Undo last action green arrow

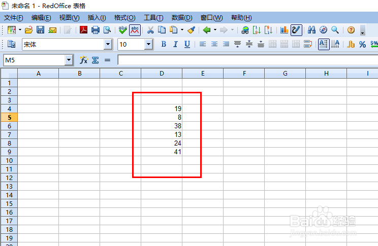(x=207, y=30)
